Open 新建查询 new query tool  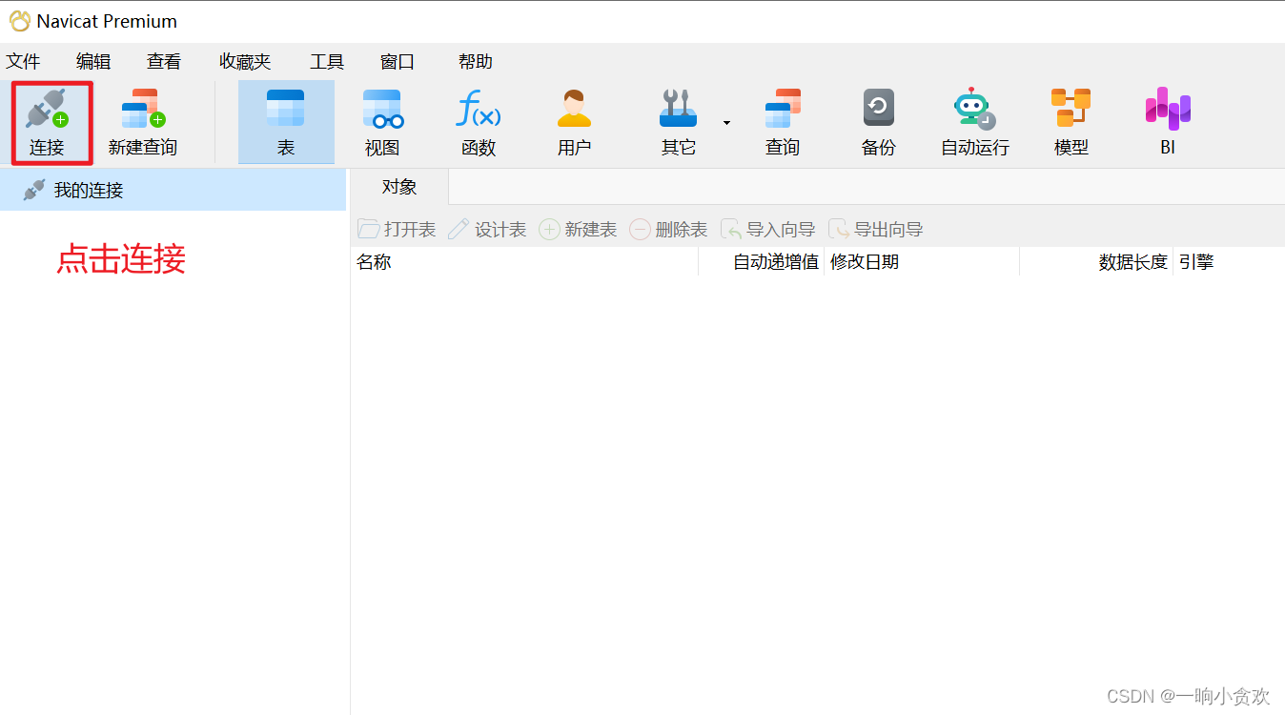[143, 122]
